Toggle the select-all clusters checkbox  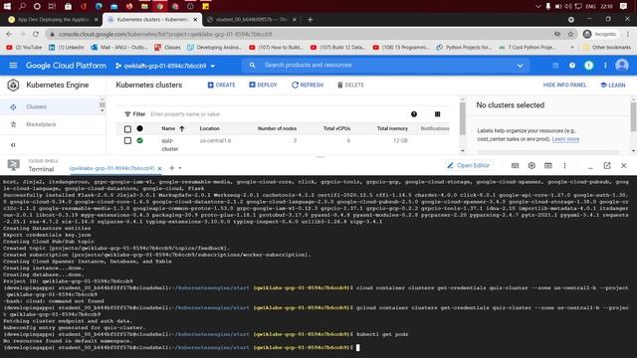coord(127,129)
